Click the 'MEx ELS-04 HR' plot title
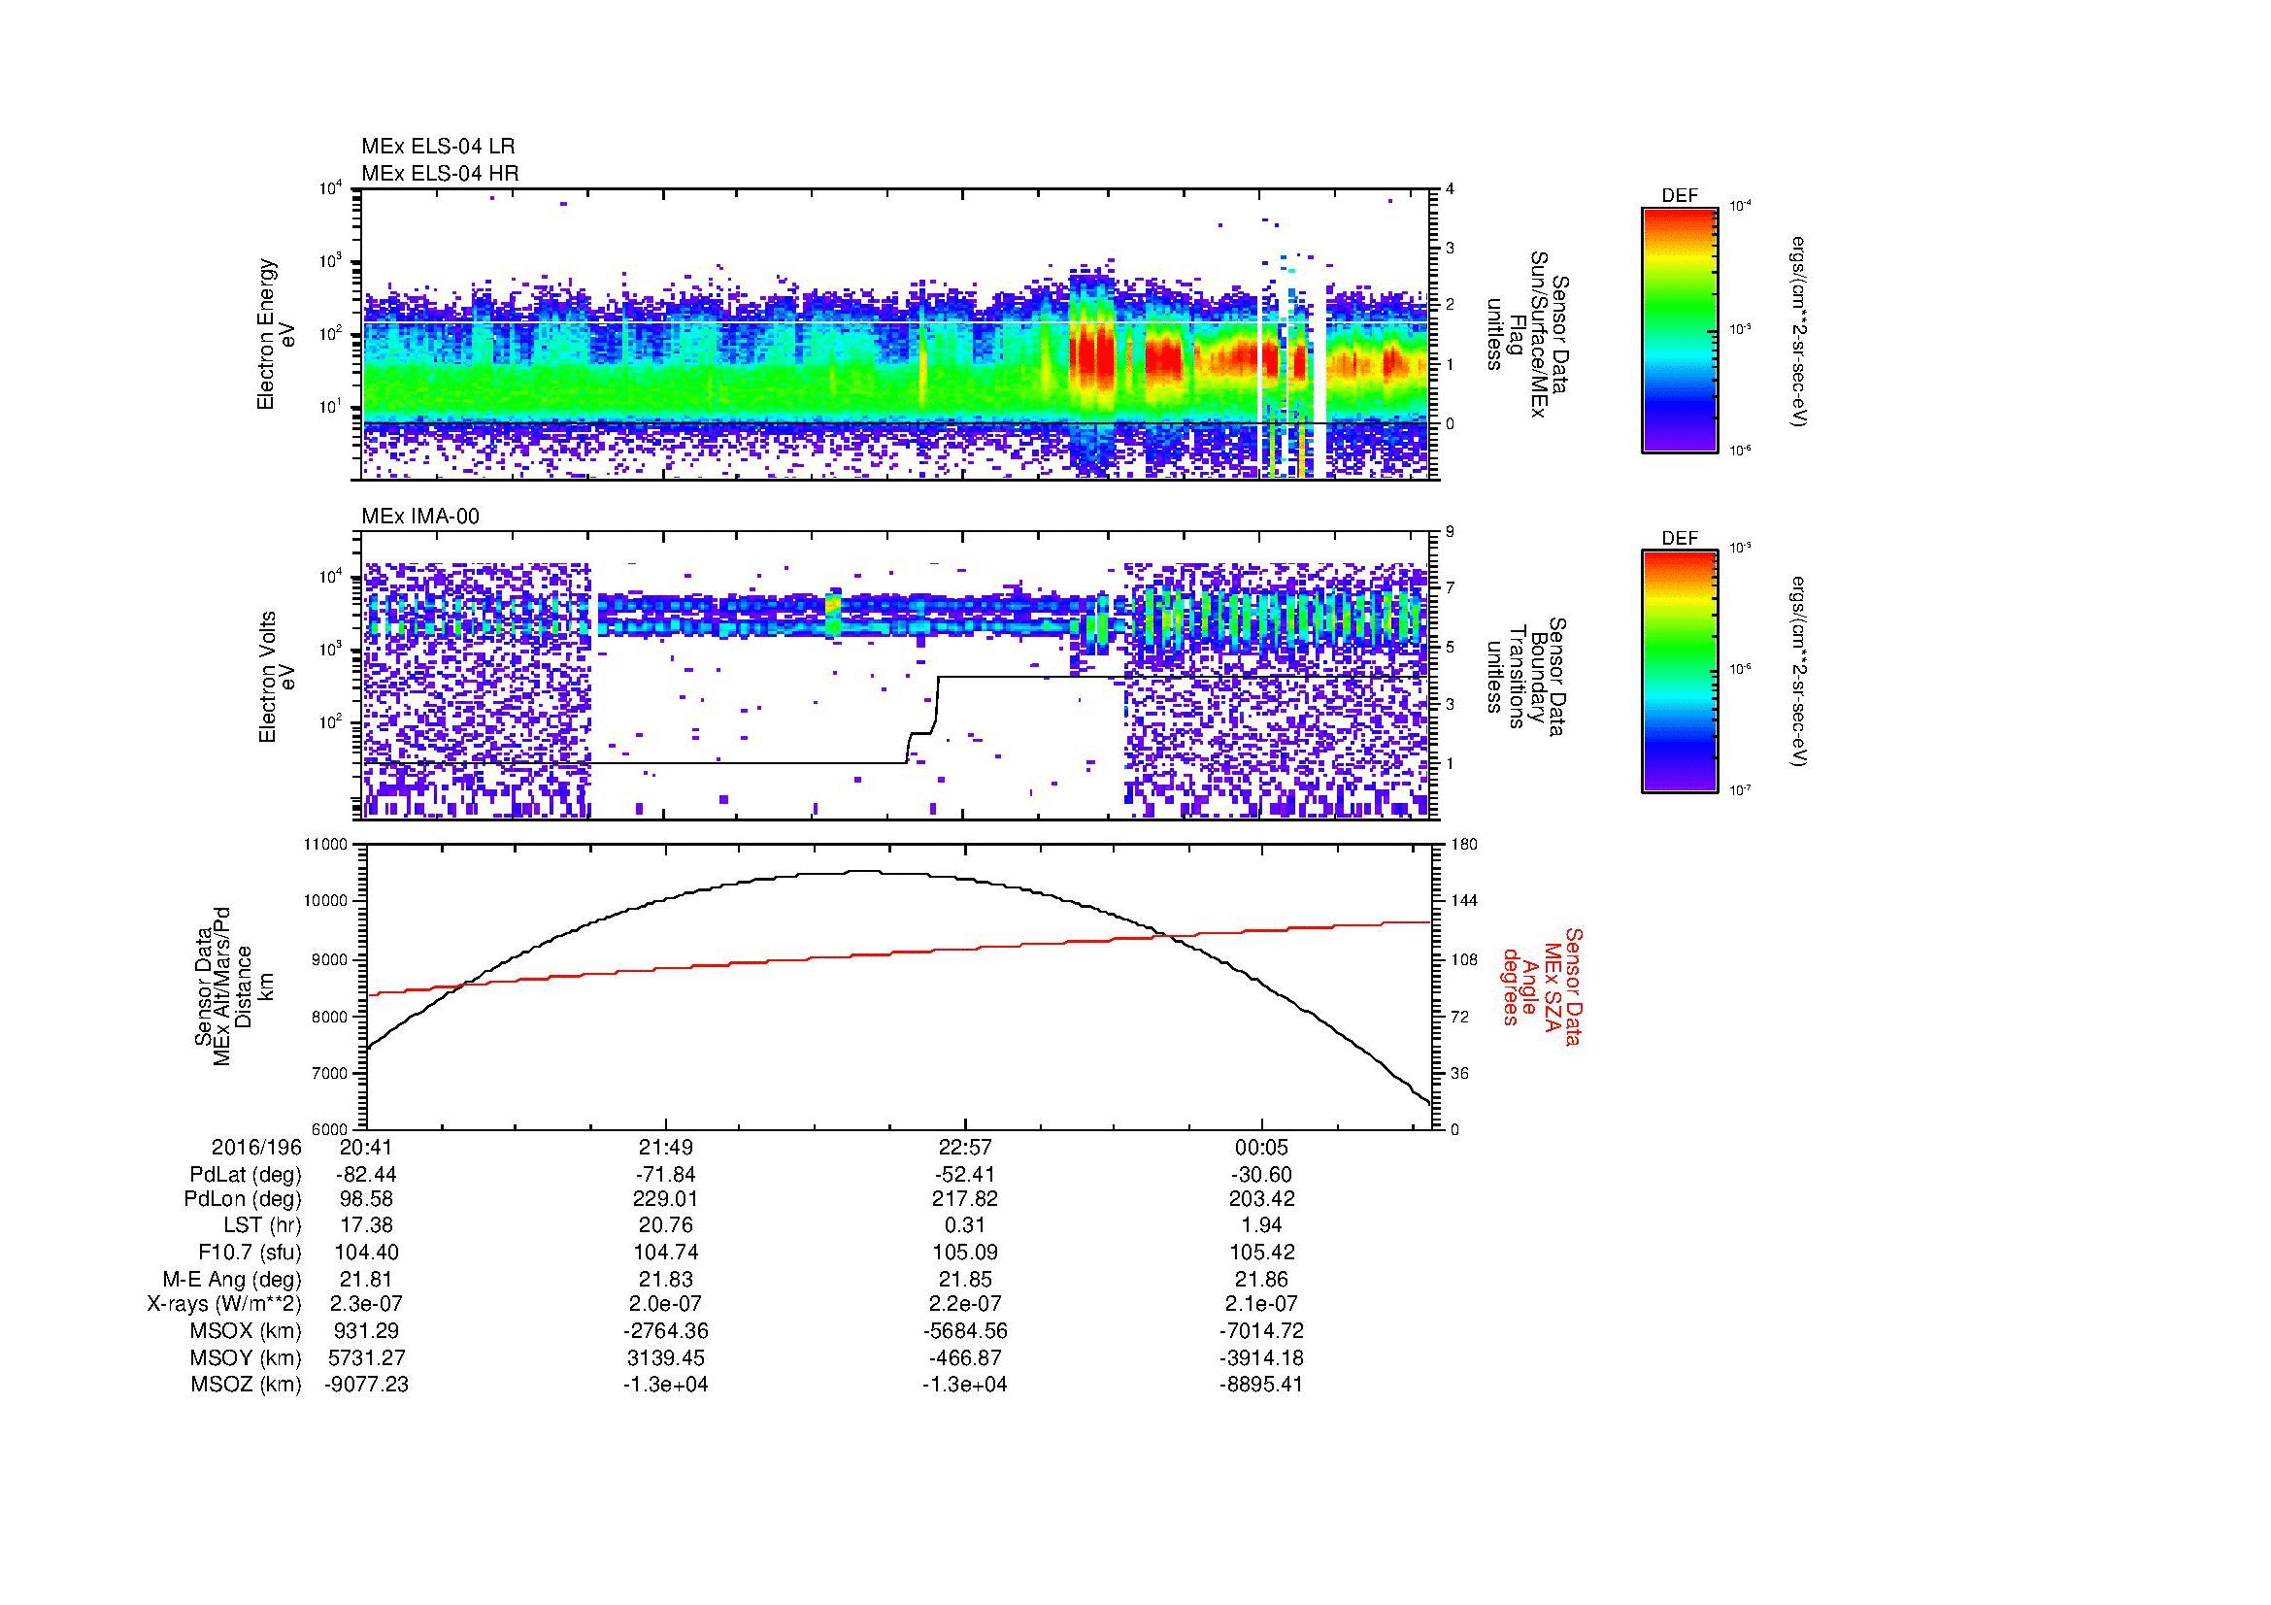The width and height of the screenshot is (2271, 1605). pyautogui.click(x=440, y=174)
